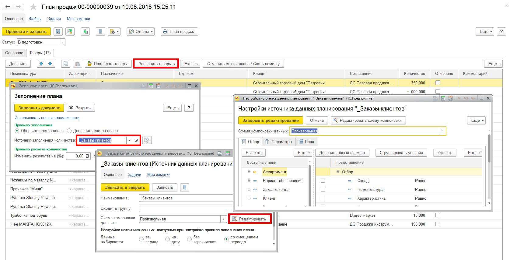Viewport: 510px width, 260px height.
Task: Click the create-based-on icon with green arrow
Action: coord(85,31)
